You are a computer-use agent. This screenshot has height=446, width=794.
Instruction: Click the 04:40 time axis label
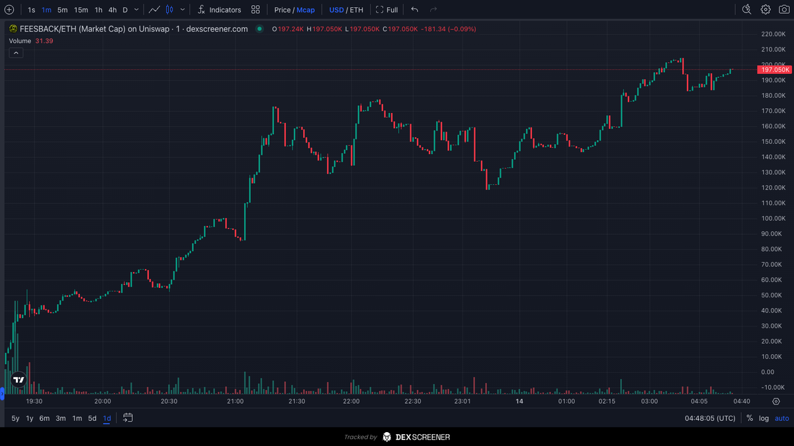[x=742, y=401]
